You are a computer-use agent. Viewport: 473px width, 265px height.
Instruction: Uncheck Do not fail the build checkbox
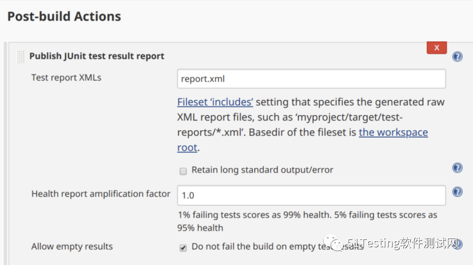(183, 248)
